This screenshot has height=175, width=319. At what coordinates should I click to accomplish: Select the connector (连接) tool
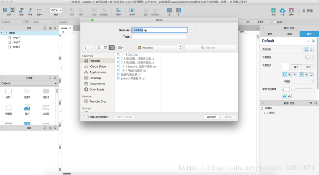(21, 11)
